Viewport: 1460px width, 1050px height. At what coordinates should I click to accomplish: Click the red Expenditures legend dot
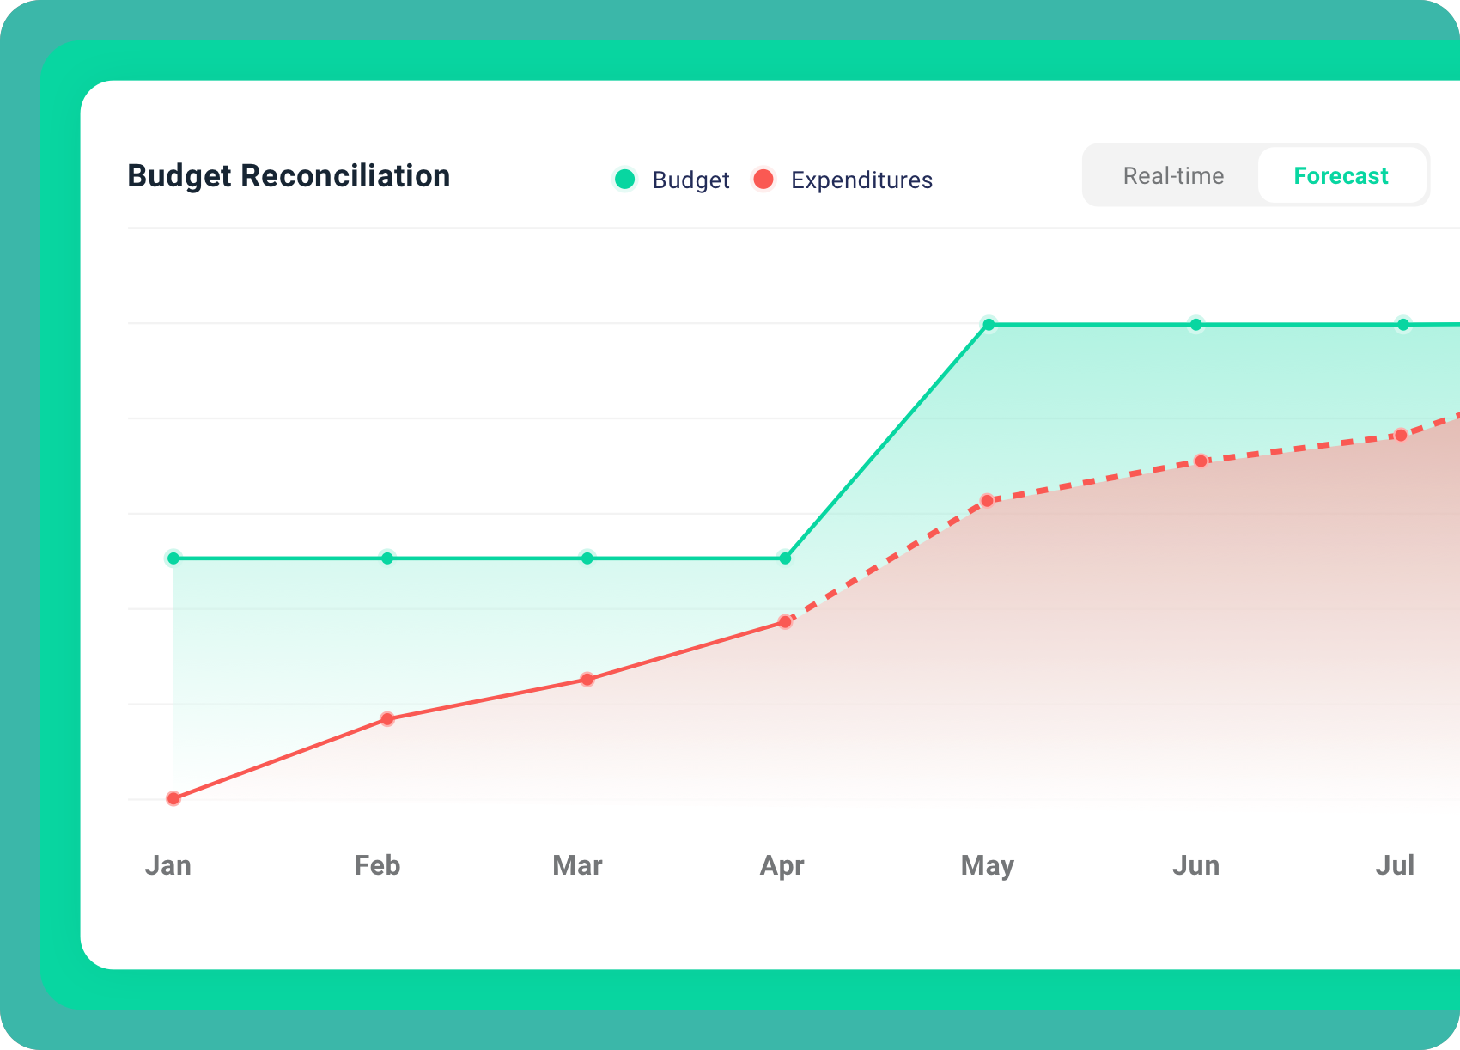point(763,179)
